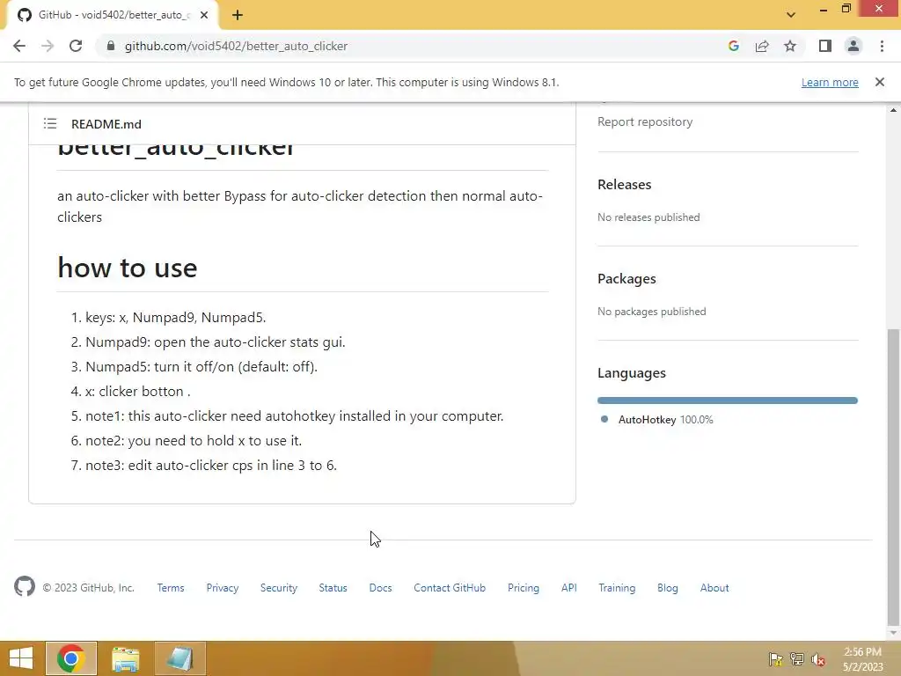Open Chrome three-dot menu

(x=882, y=46)
